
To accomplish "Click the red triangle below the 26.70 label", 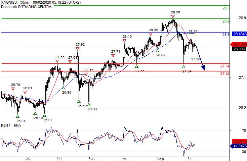I will coord(13,89).
